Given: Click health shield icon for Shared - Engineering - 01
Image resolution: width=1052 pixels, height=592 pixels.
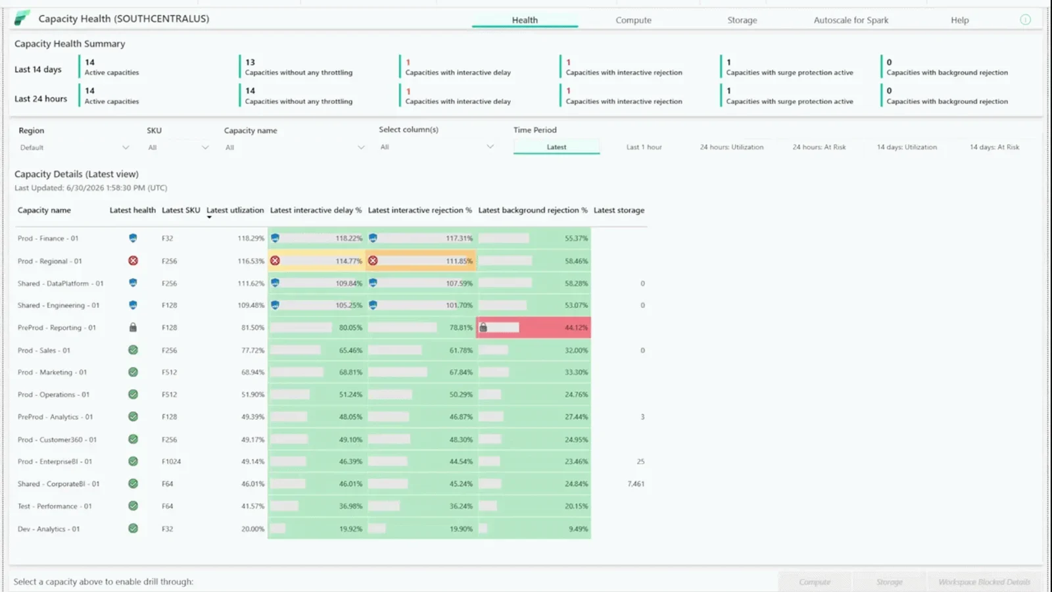Looking at the screenshot, I should pyautogui.click(x=133, y=305).
